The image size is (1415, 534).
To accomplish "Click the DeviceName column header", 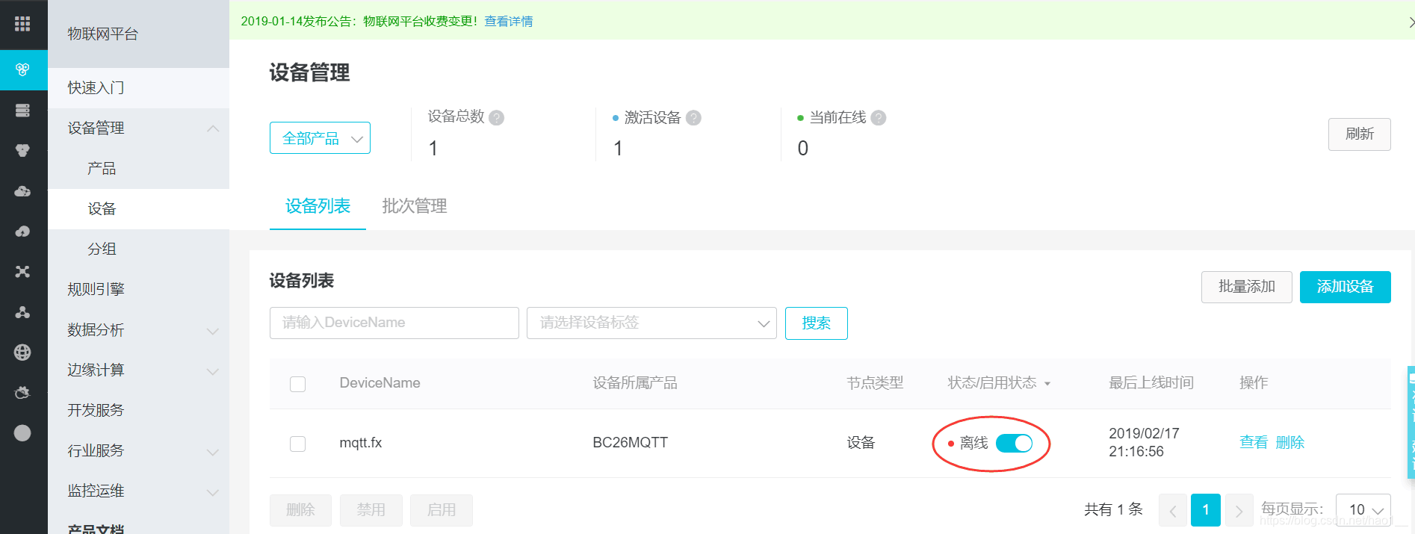I will coord(380,383).
